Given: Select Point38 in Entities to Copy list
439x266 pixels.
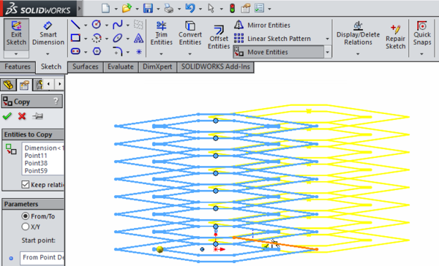Looking at the screenshot, I should (x=36, y=163).
